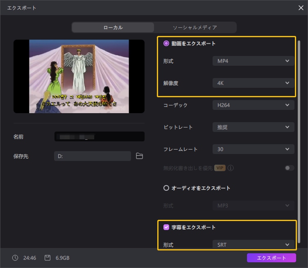Viewport: 308px width, 268px height.
Task: Click the purple エクスポート button
Action: tap(271, 258)
